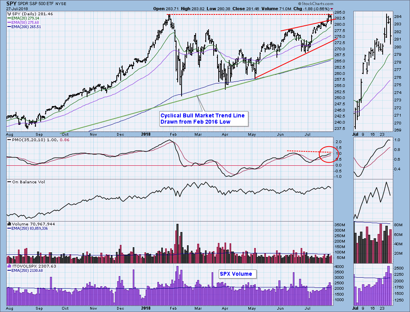Click the Jul label under zoom price panel
410x312 pixels.
click(355, 135)
